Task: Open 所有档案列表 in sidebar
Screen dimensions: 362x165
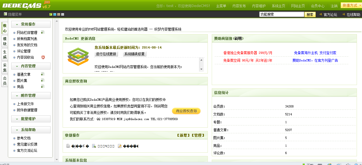Action: coord(27,39)
